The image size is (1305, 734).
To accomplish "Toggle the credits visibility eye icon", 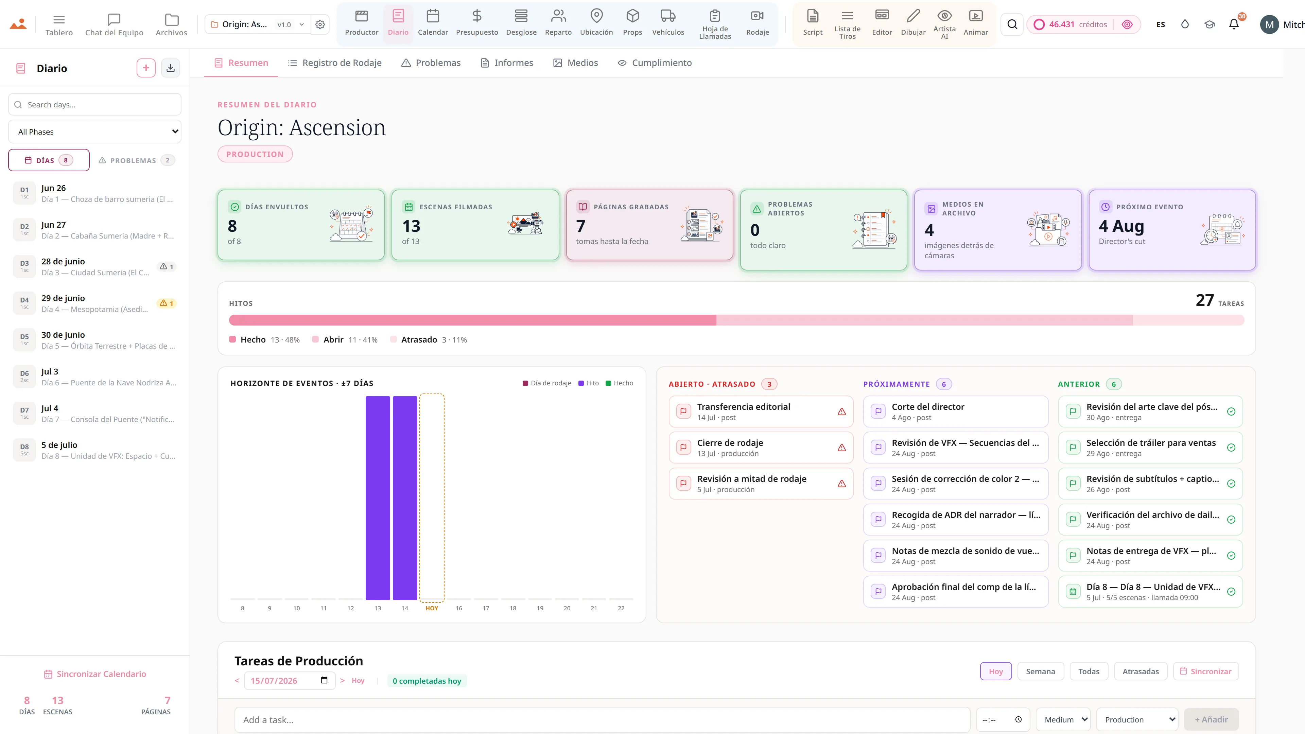I will [x=1127, y=24].
